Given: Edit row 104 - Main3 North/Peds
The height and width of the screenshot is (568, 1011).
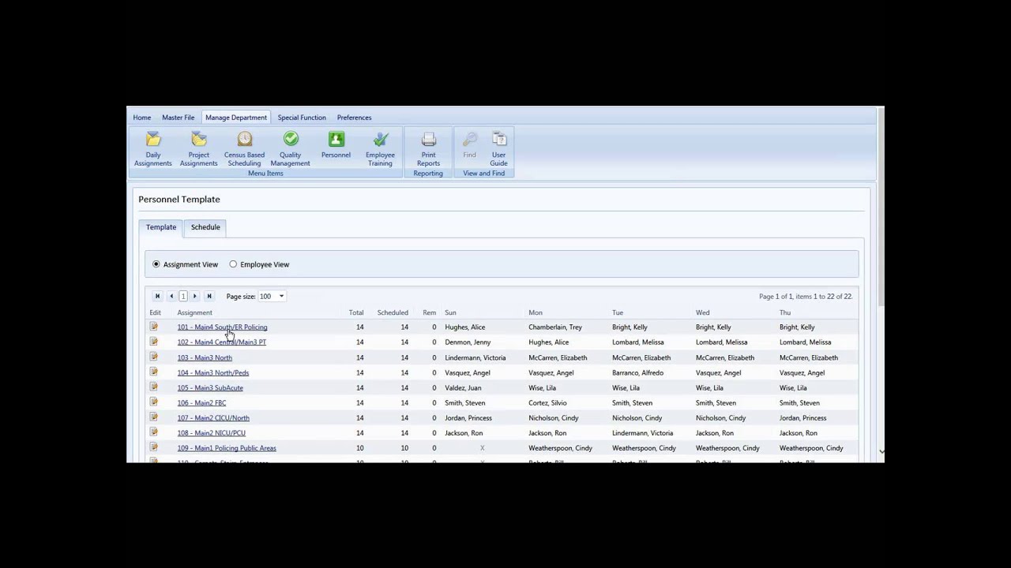Looking at the screenshot, I should [x=154, y=372].
